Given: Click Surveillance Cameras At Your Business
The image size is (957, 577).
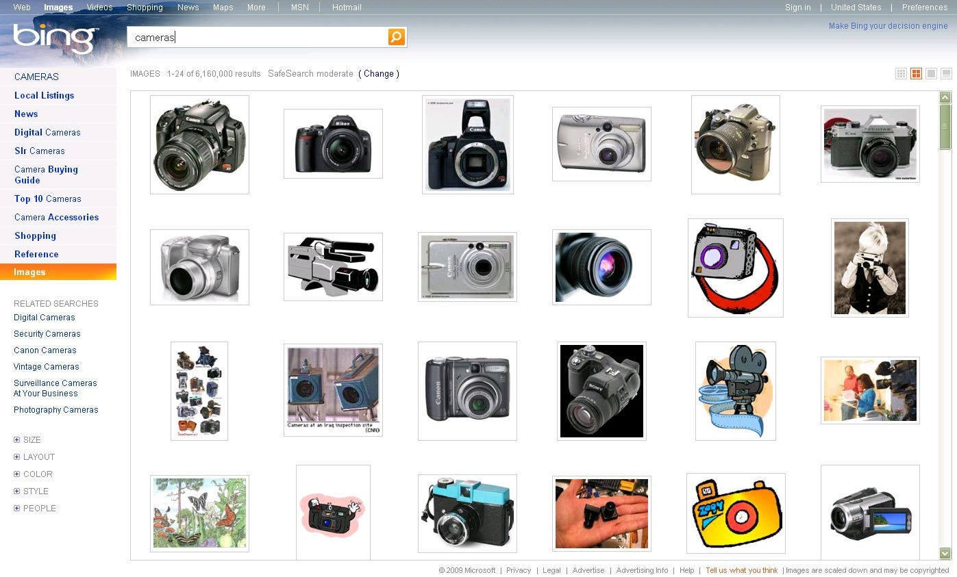Looking at the screenshot, I should point(55,388).
